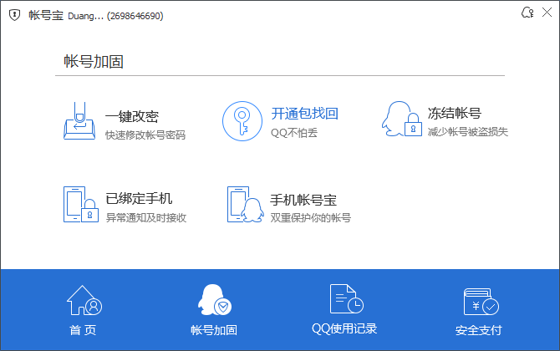The image size is (560, 351).
Task: Click the document clock icon in bottom bar
Action: (x=346, y=299)
